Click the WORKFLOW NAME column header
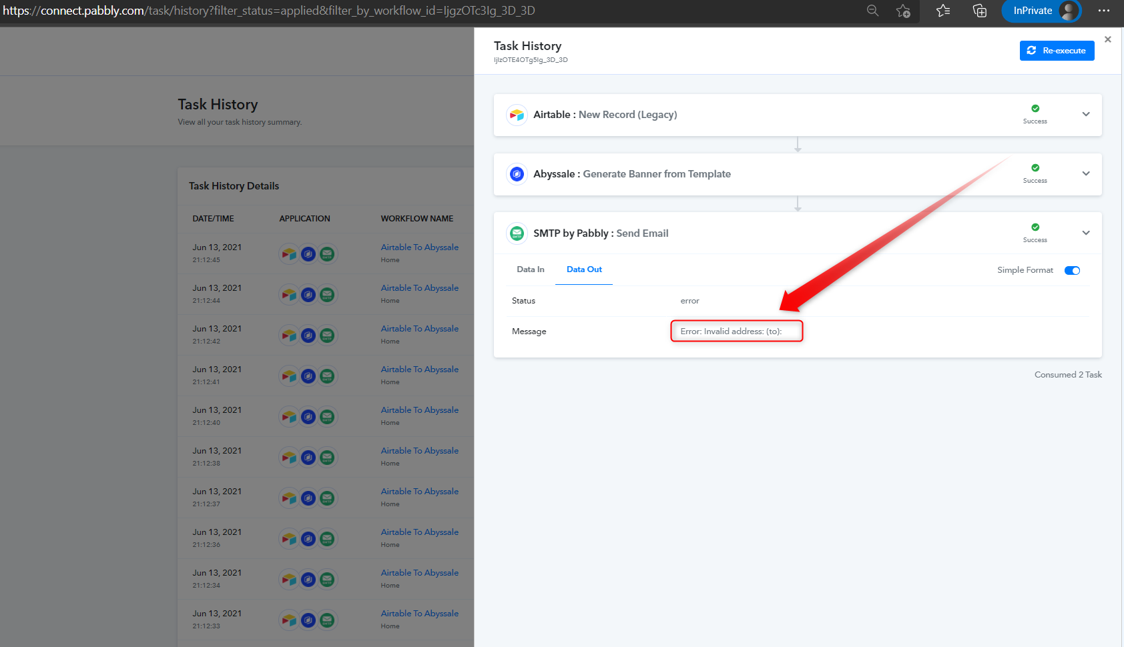 click(417, 219)
